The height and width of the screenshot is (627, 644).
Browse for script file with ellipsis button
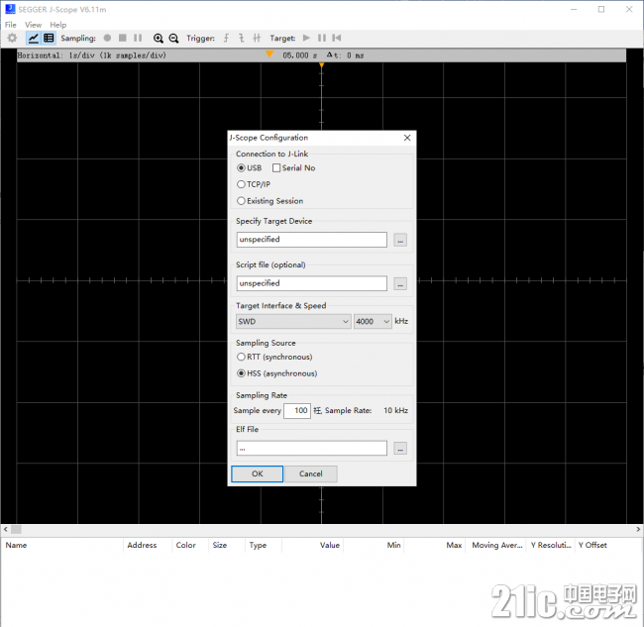(x=400, y=283)
